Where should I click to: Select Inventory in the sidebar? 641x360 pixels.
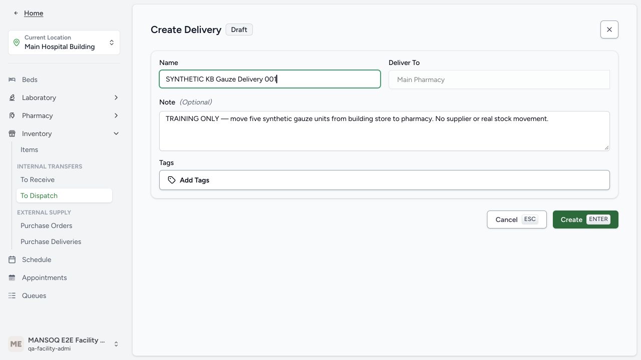(x=37, y=133)
